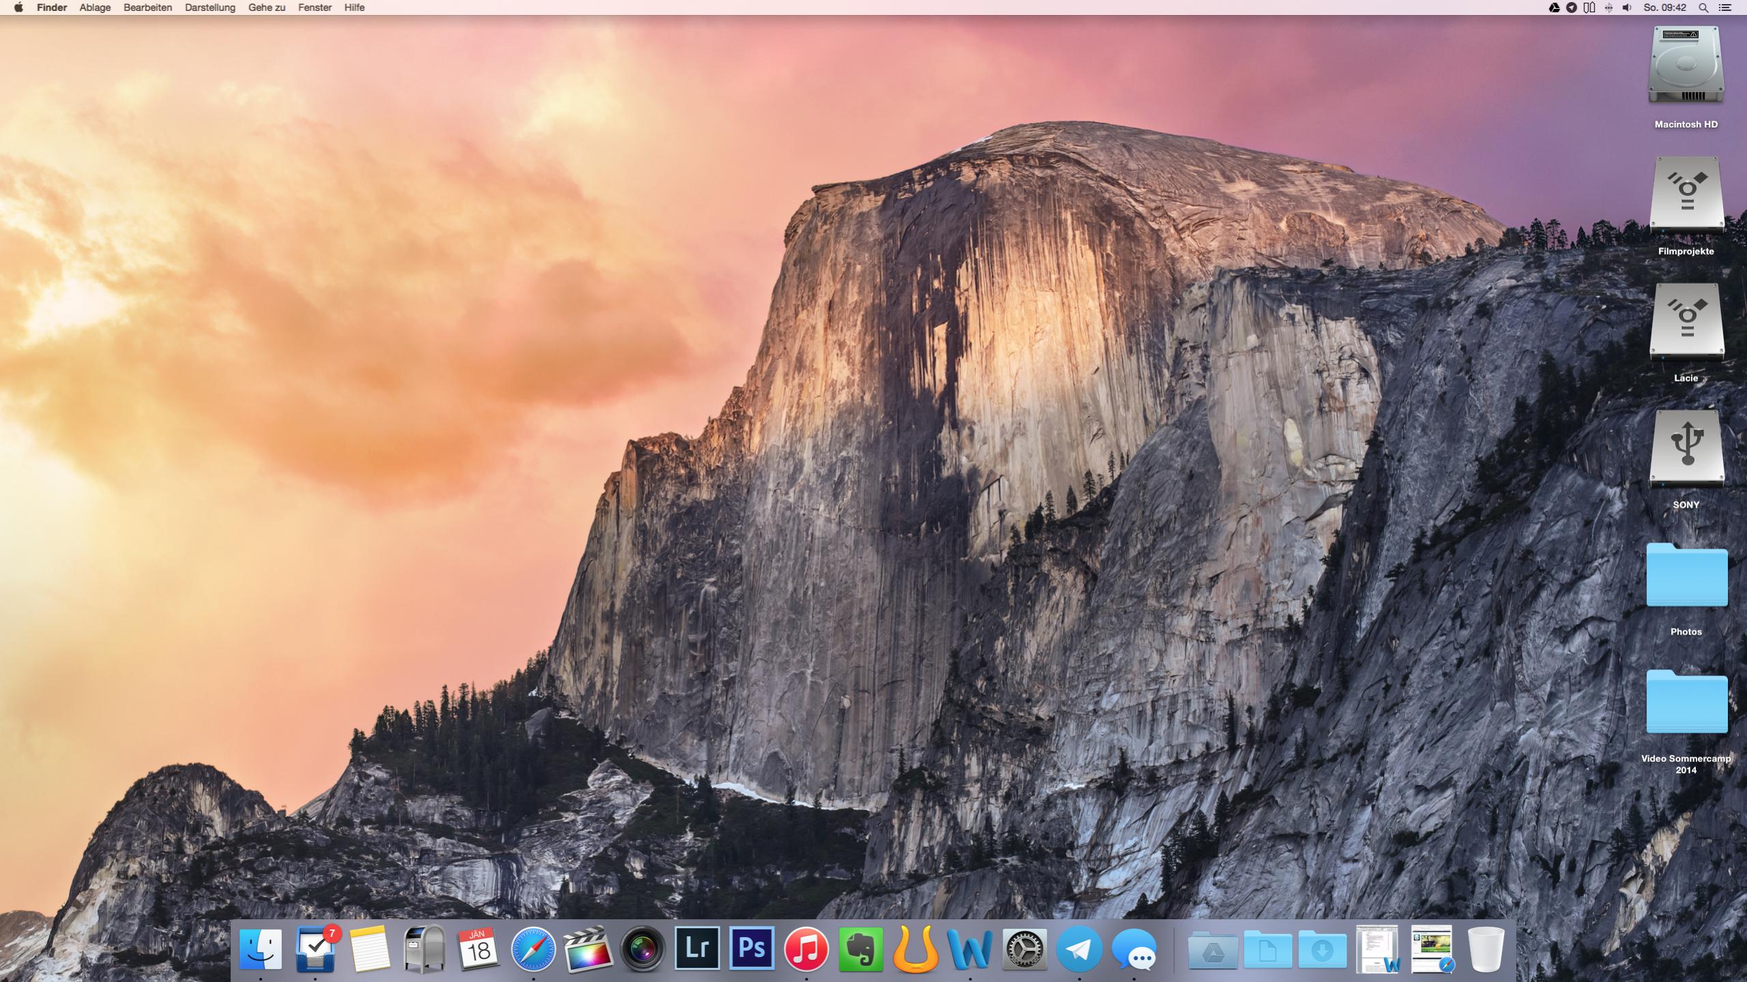Open System Preferences gear icon
Image resolution: width=1747 pixels, height=982 pixels.
point(1025,949)
